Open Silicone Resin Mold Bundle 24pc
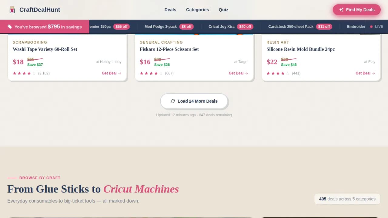Image resolution: width=388 pixels, height=218 pixels. point(301,49)
